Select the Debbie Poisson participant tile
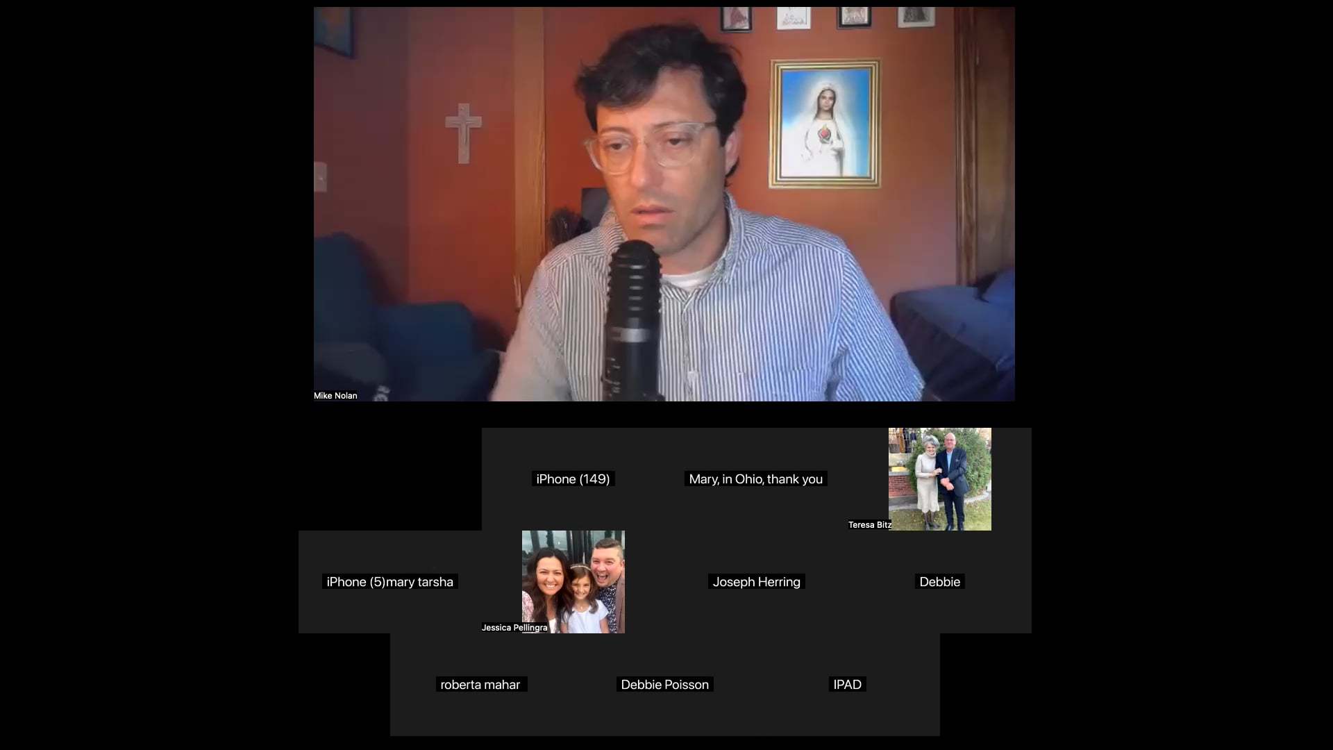The height and width of the screenshot is (750, 1333). coord(664,685)
